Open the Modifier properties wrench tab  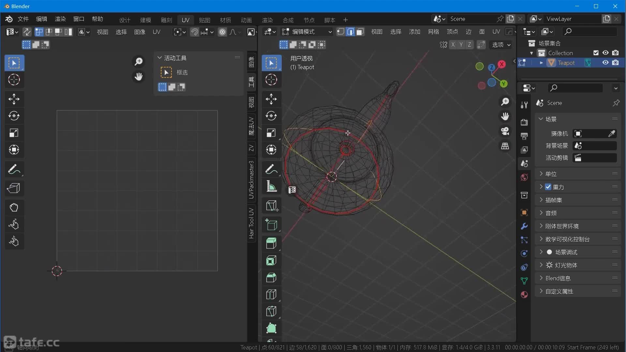pyautogui.click(x=524, y=226)
